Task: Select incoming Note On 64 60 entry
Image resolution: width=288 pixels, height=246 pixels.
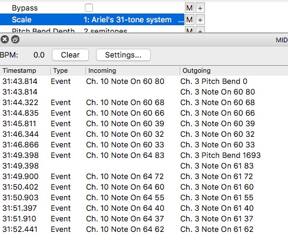Action: 125,187
